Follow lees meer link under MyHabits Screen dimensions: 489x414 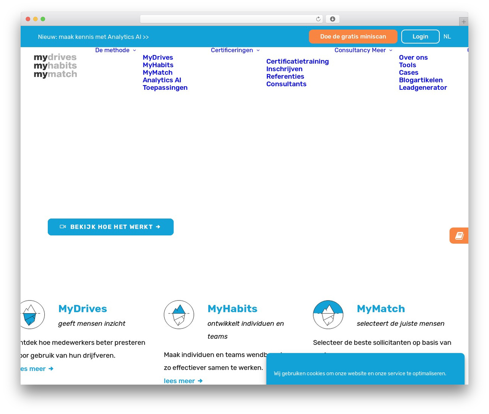(183, 381)
